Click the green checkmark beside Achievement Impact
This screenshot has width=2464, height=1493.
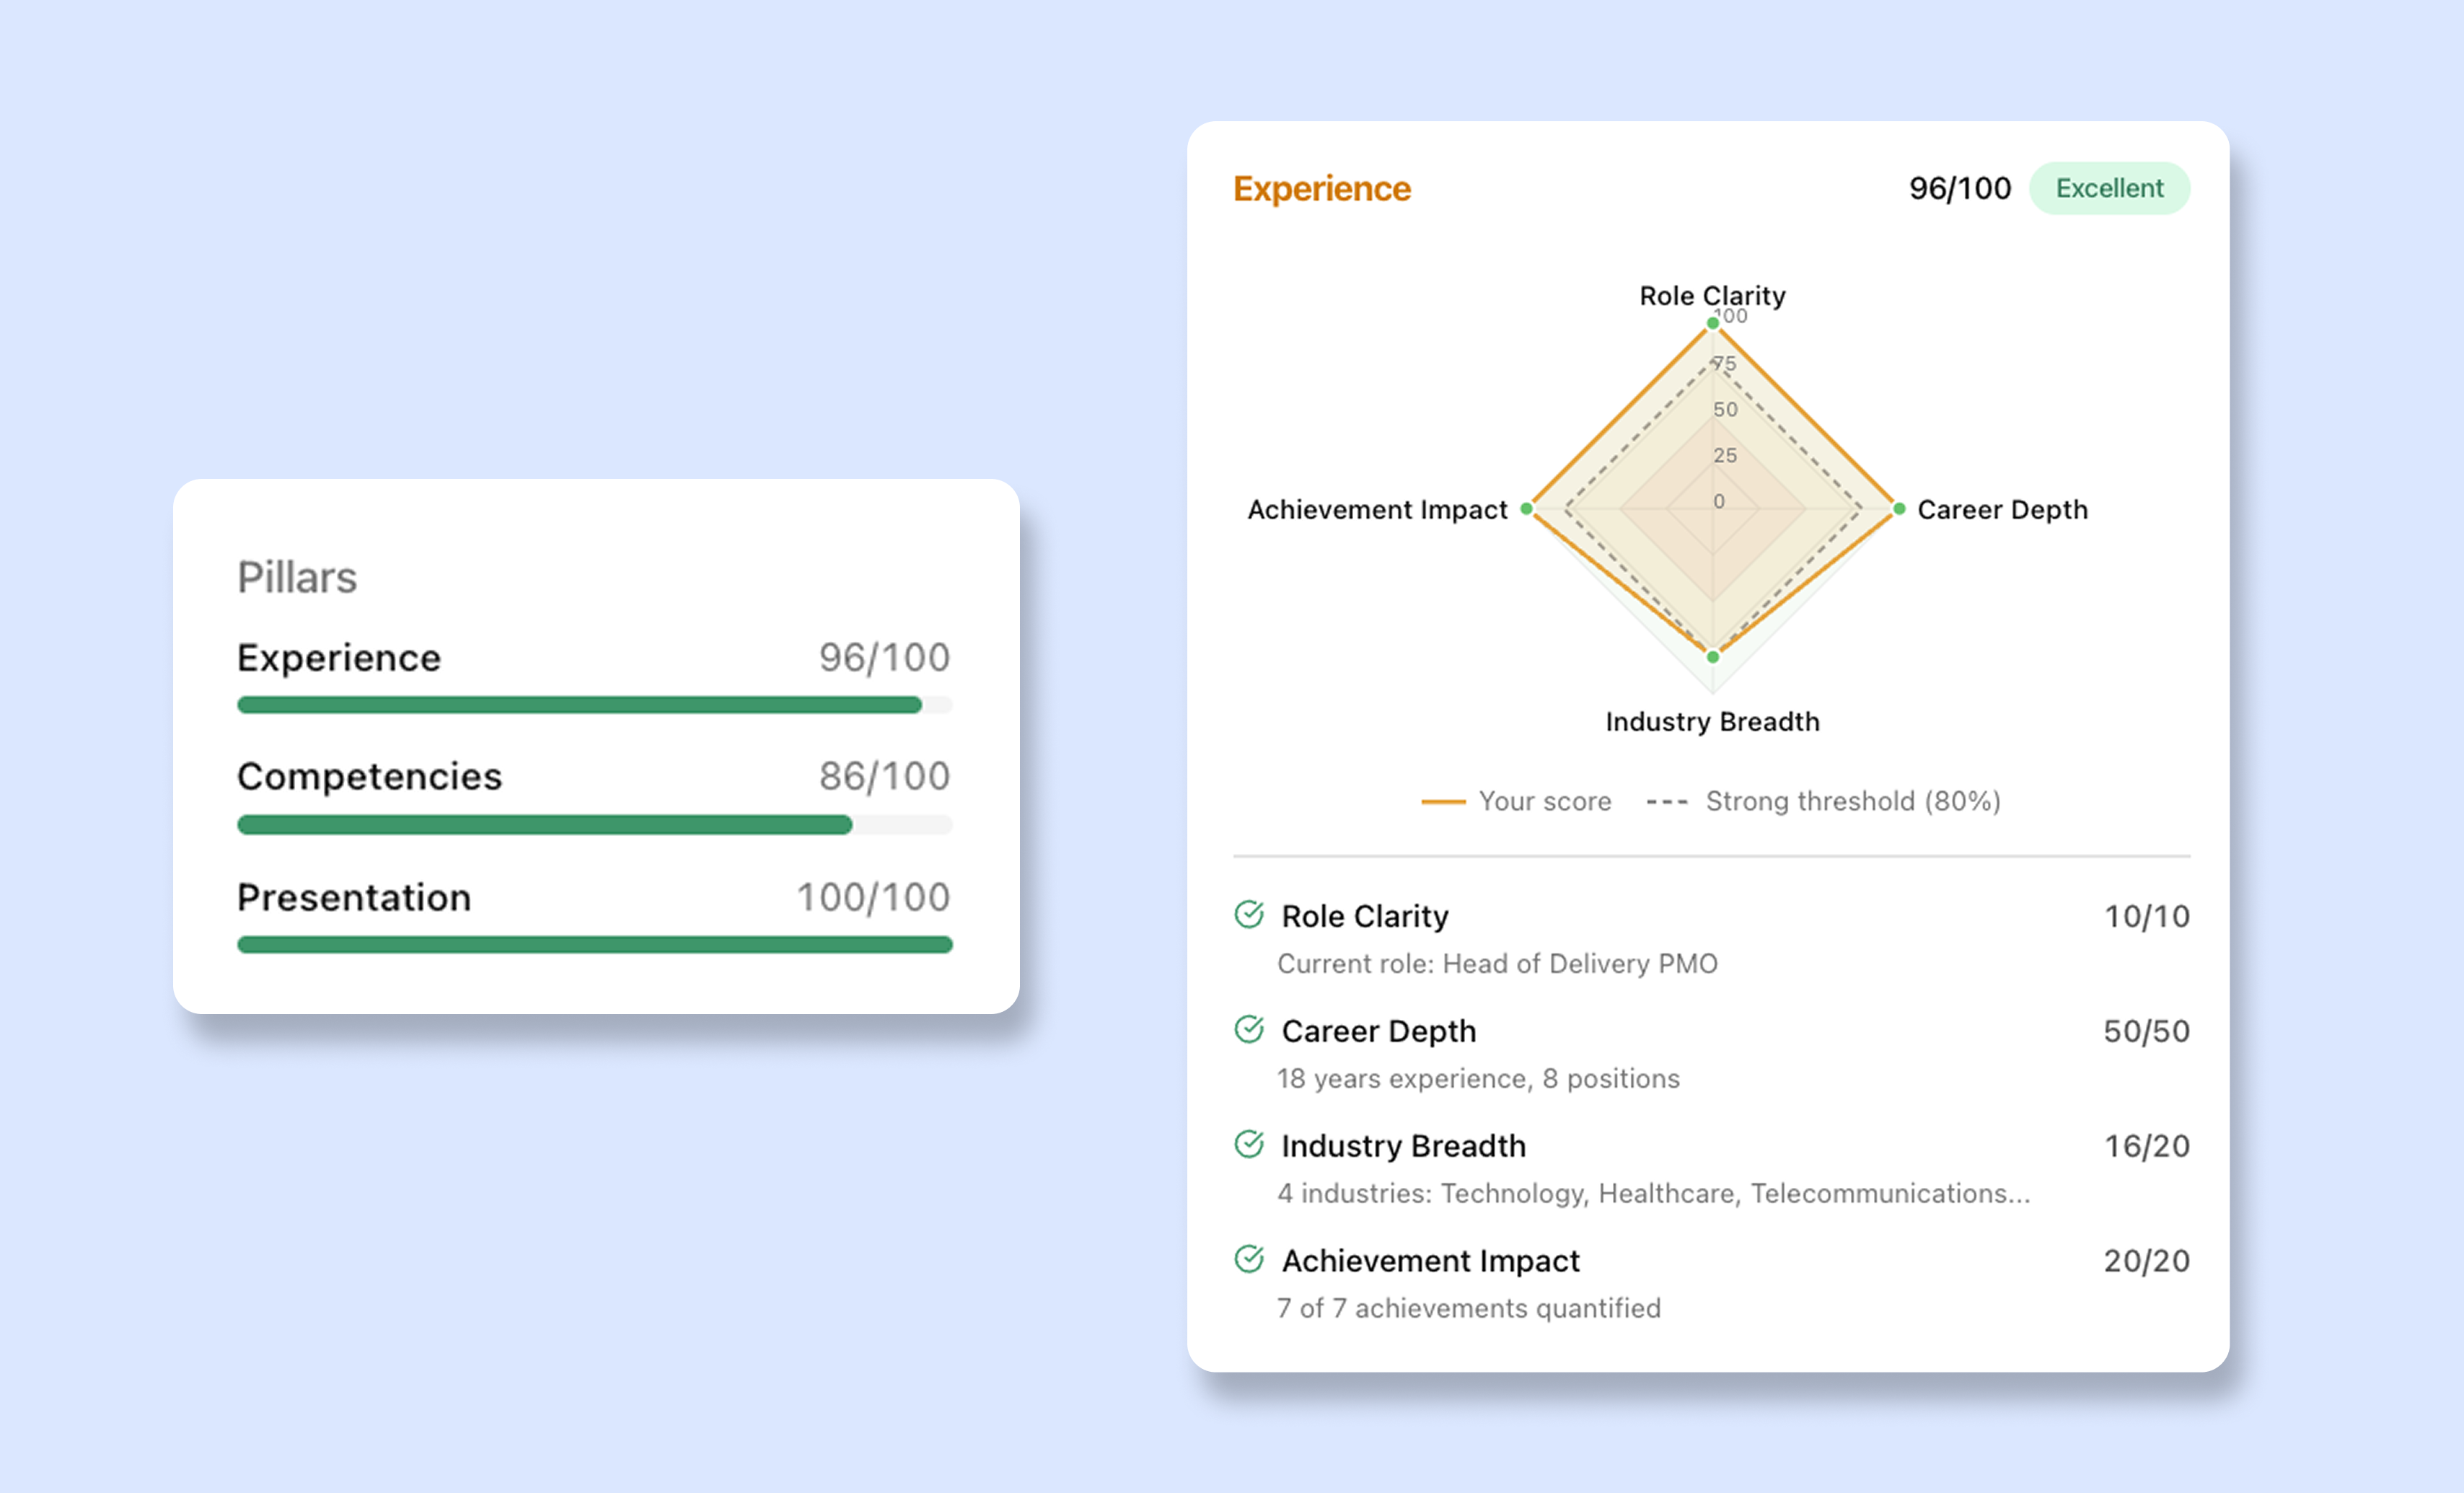(x=1251, y=1260)
